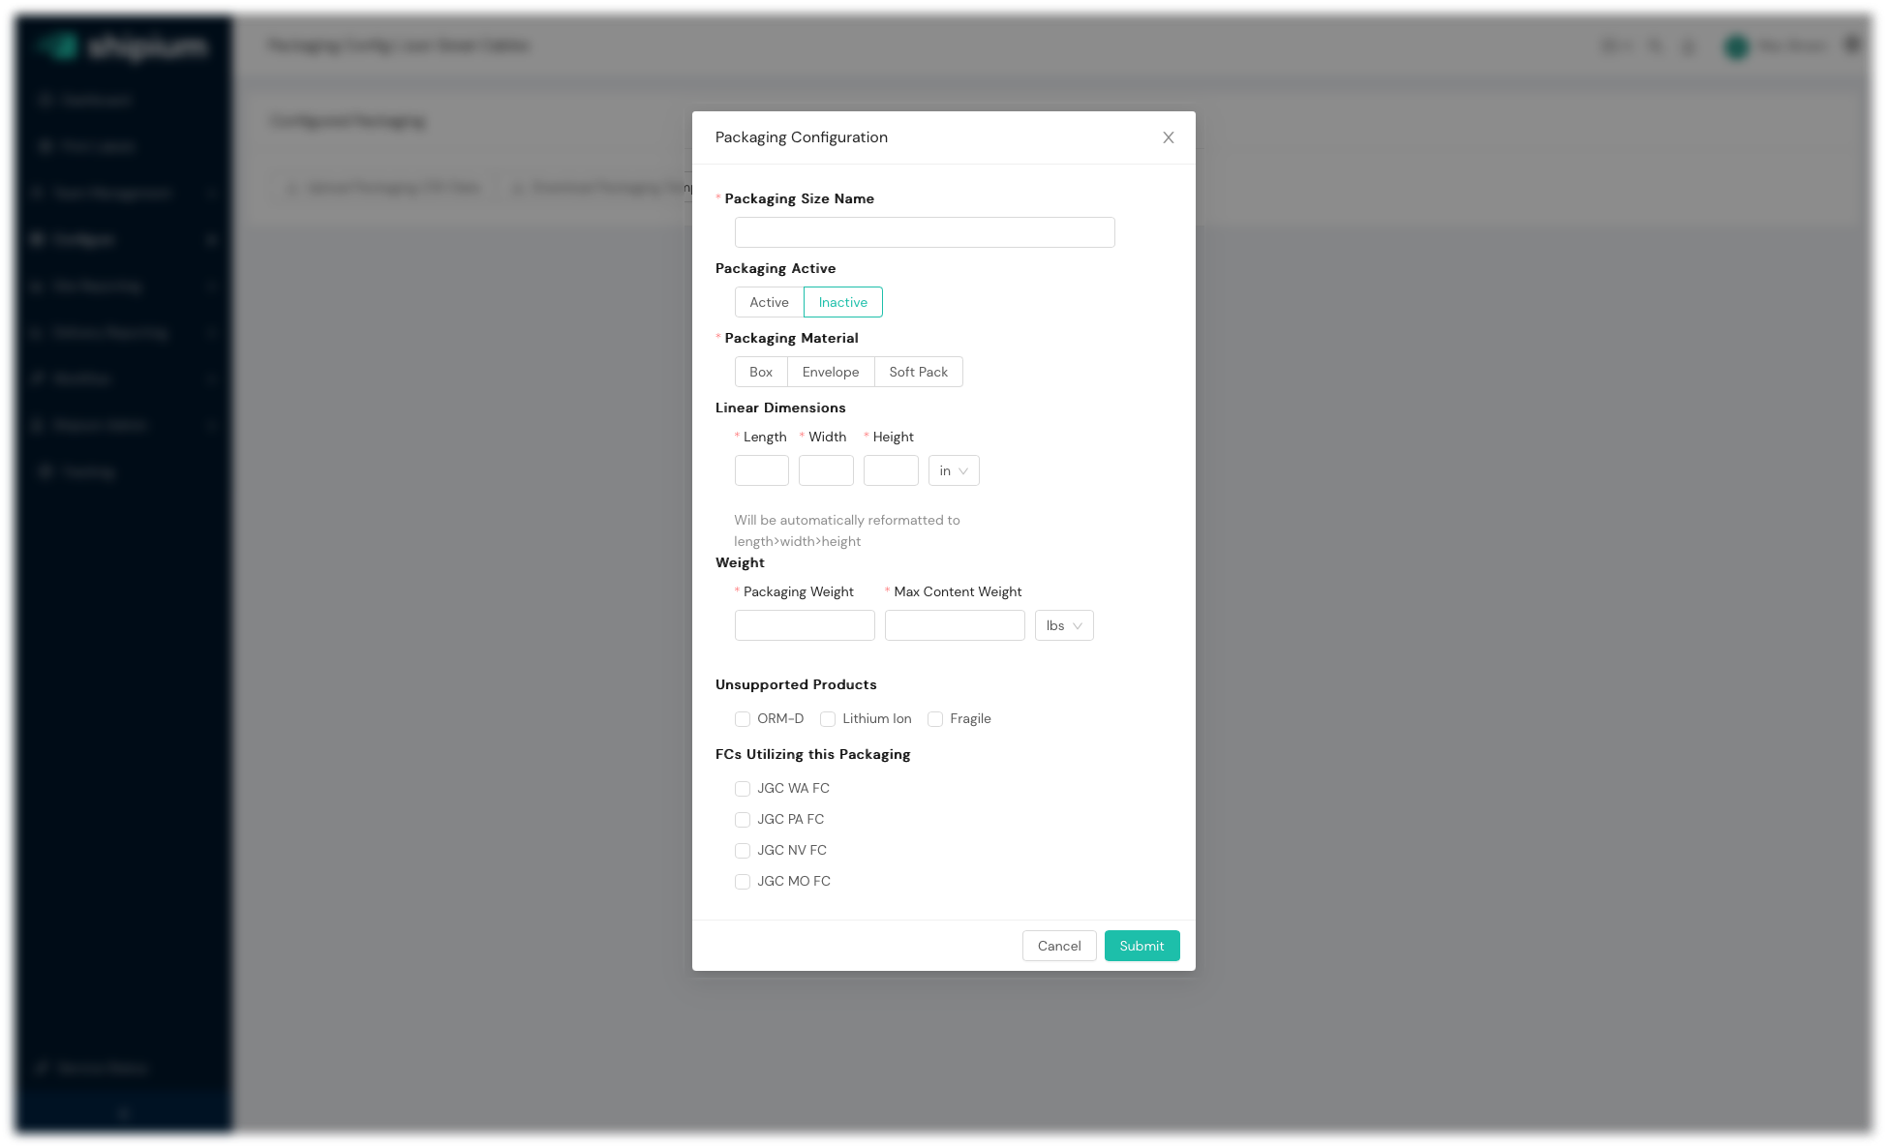The image size is (1887, 1148).
Task: Enable JGC WA FC checkbox
Action: (x=743, y=789)
